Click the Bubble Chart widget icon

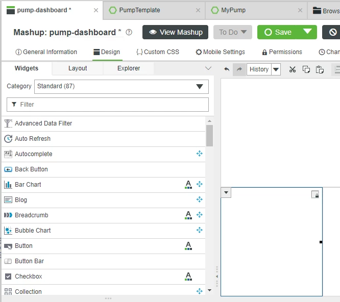[8, 231]
